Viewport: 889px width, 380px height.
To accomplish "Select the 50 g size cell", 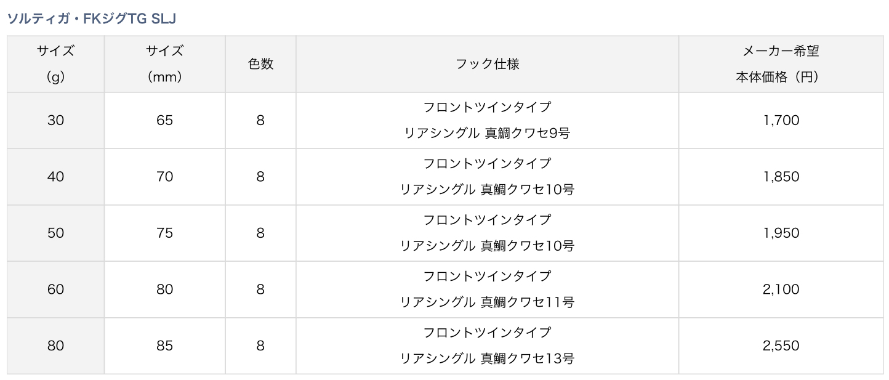I will 55,233.
